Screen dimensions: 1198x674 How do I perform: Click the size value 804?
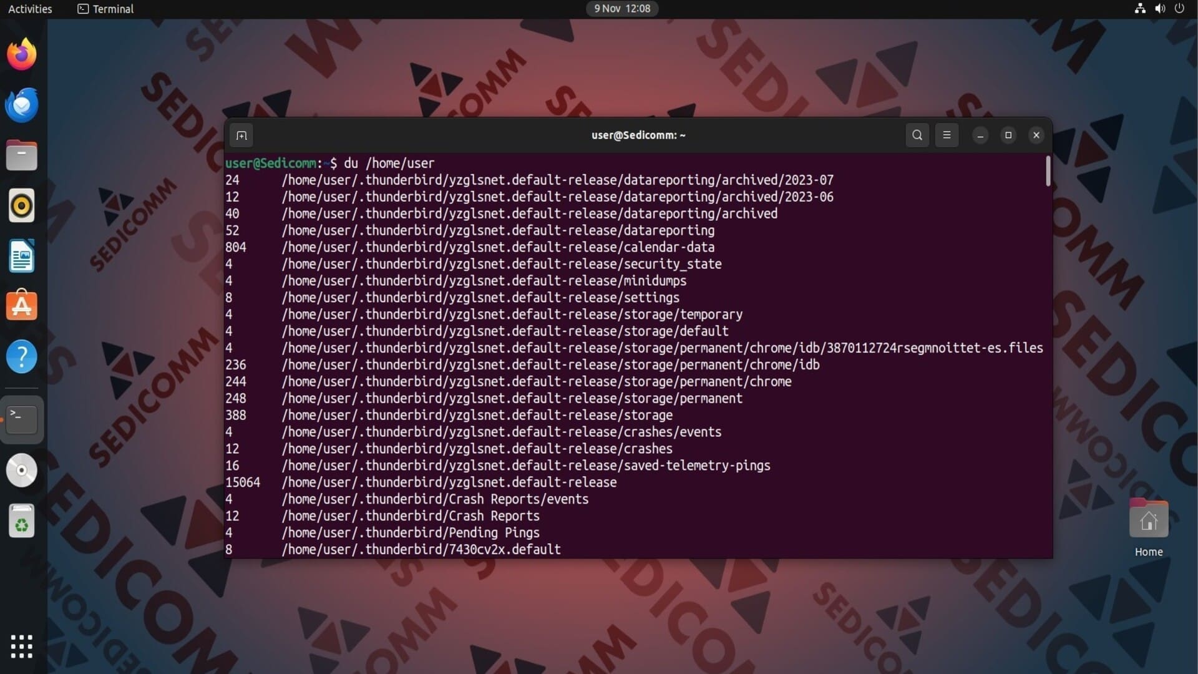pyautogui.click(x=236, y=248)
